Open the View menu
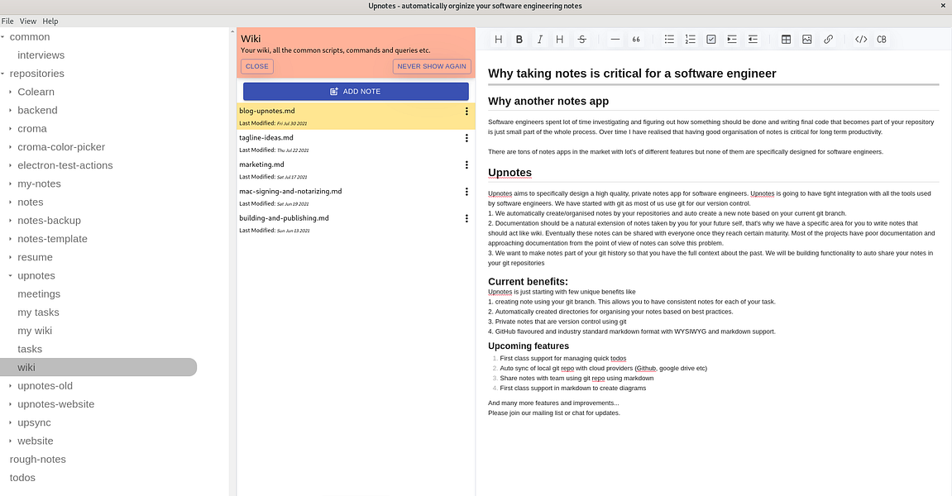 28,21
